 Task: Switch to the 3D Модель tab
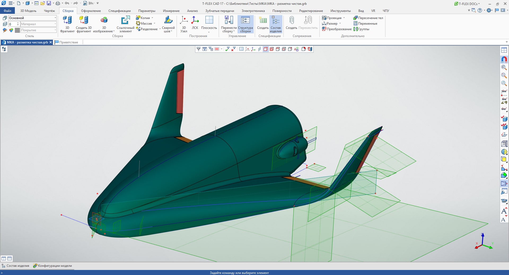(x=28, y=11)
